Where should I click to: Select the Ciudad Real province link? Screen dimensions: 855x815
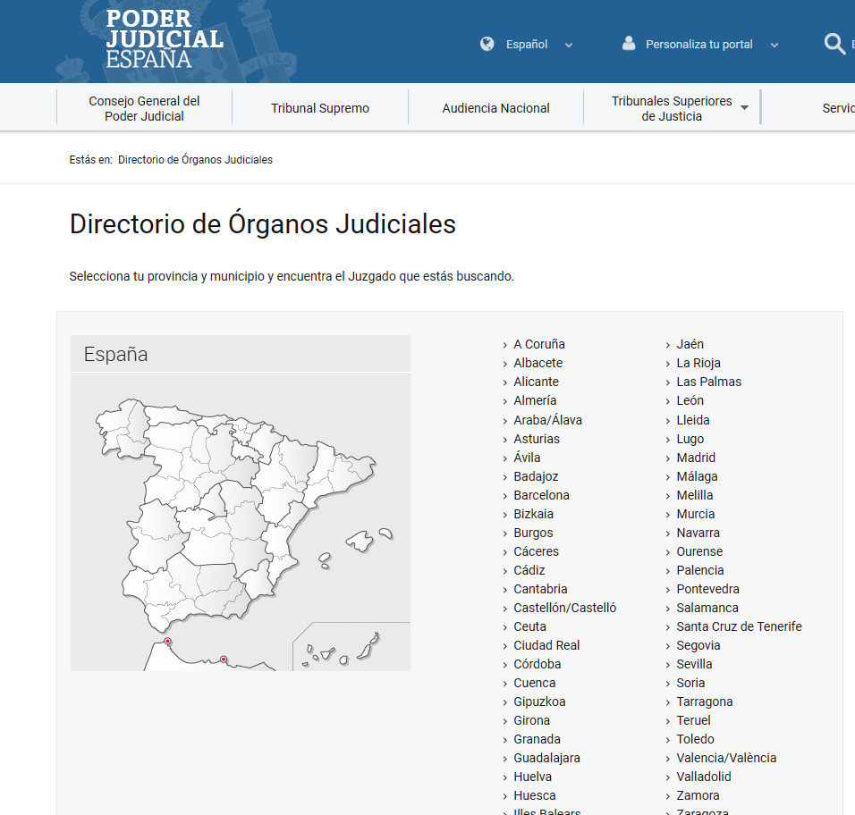[x=546, y=645]
